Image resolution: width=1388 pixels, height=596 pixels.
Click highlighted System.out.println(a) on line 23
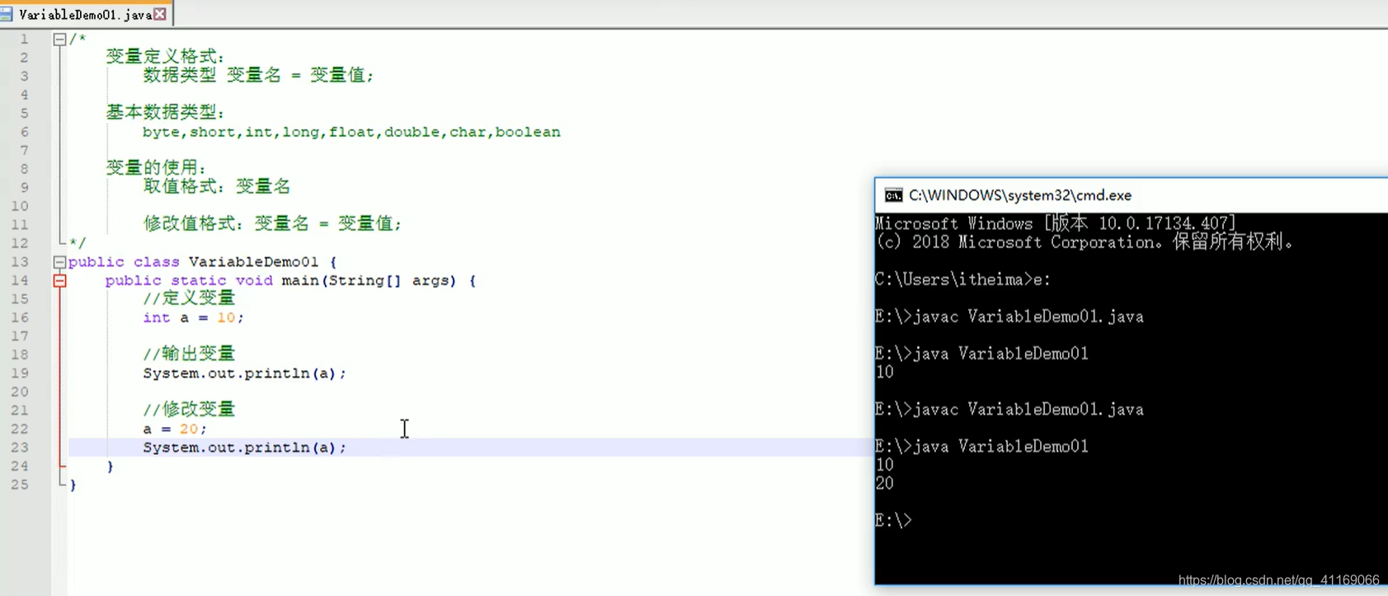(244, 448)
